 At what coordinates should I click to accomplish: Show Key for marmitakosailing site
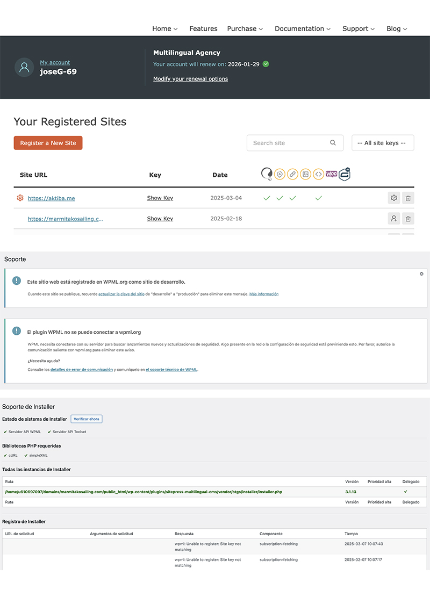click(x=160, y=218)
